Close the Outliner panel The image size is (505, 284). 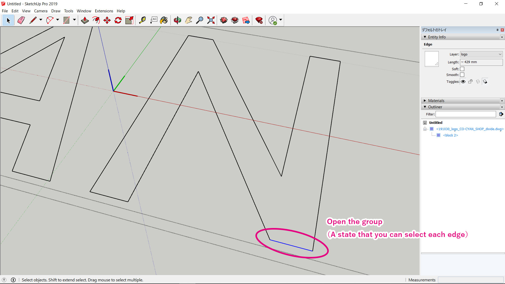coord(502,107)
